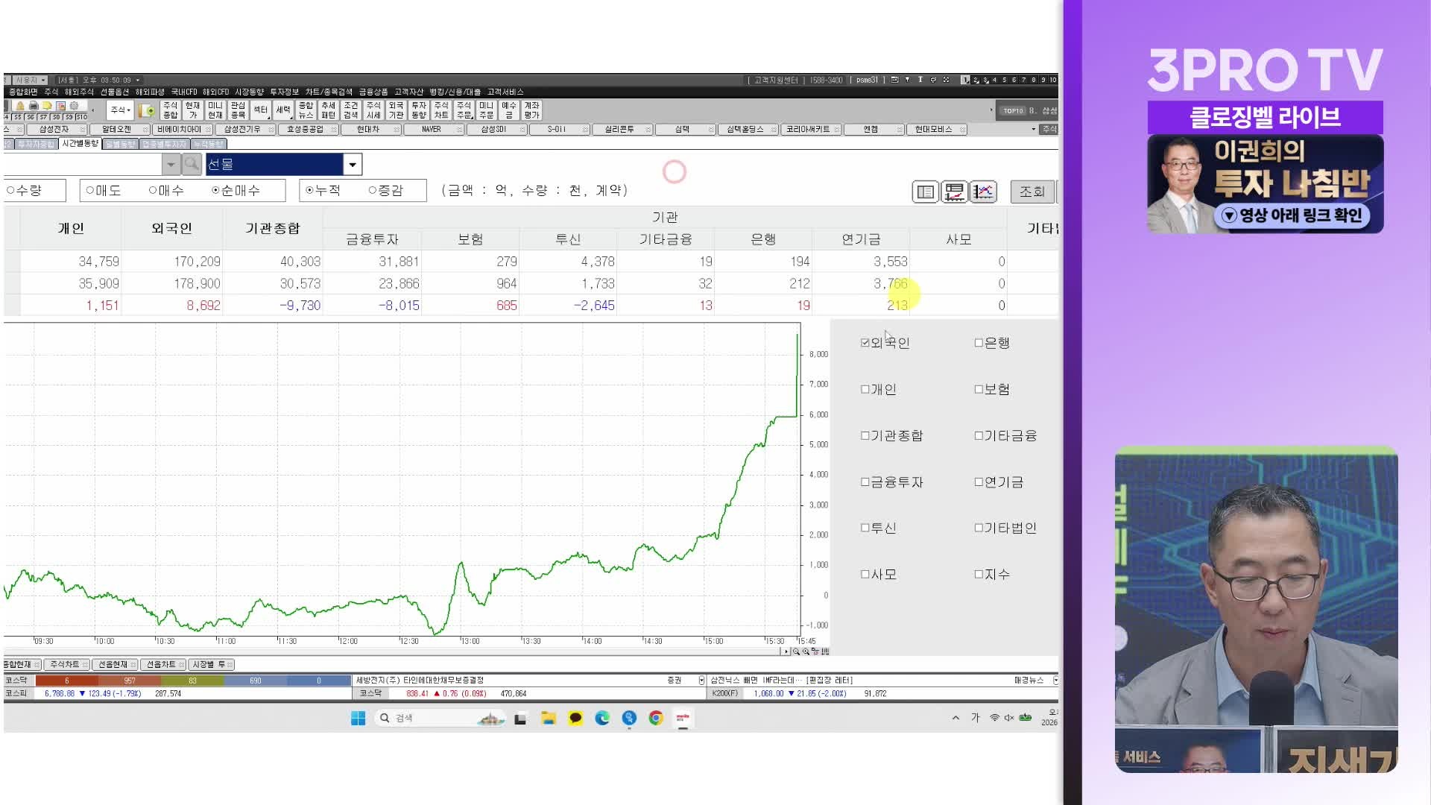Switch to the 시간별동향 tab
Screen dimensions: 1431x805
[80, 144]
